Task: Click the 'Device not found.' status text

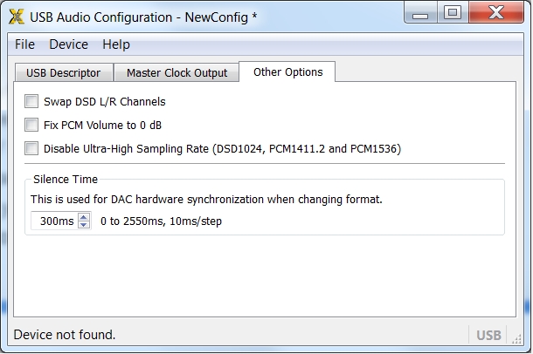Action: click(65, 335)
